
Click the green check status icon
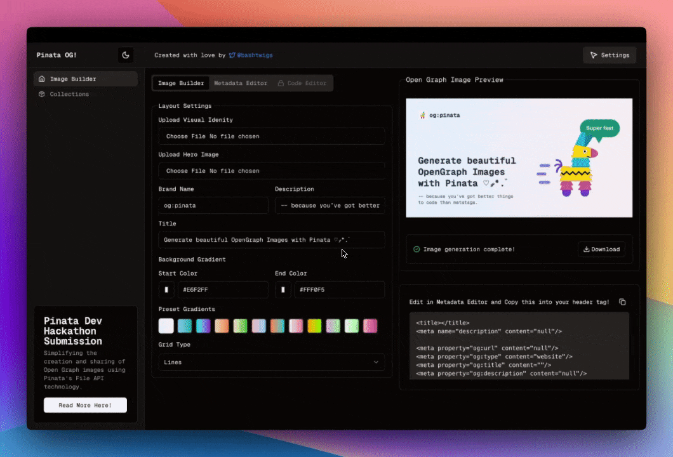point(416,249)
